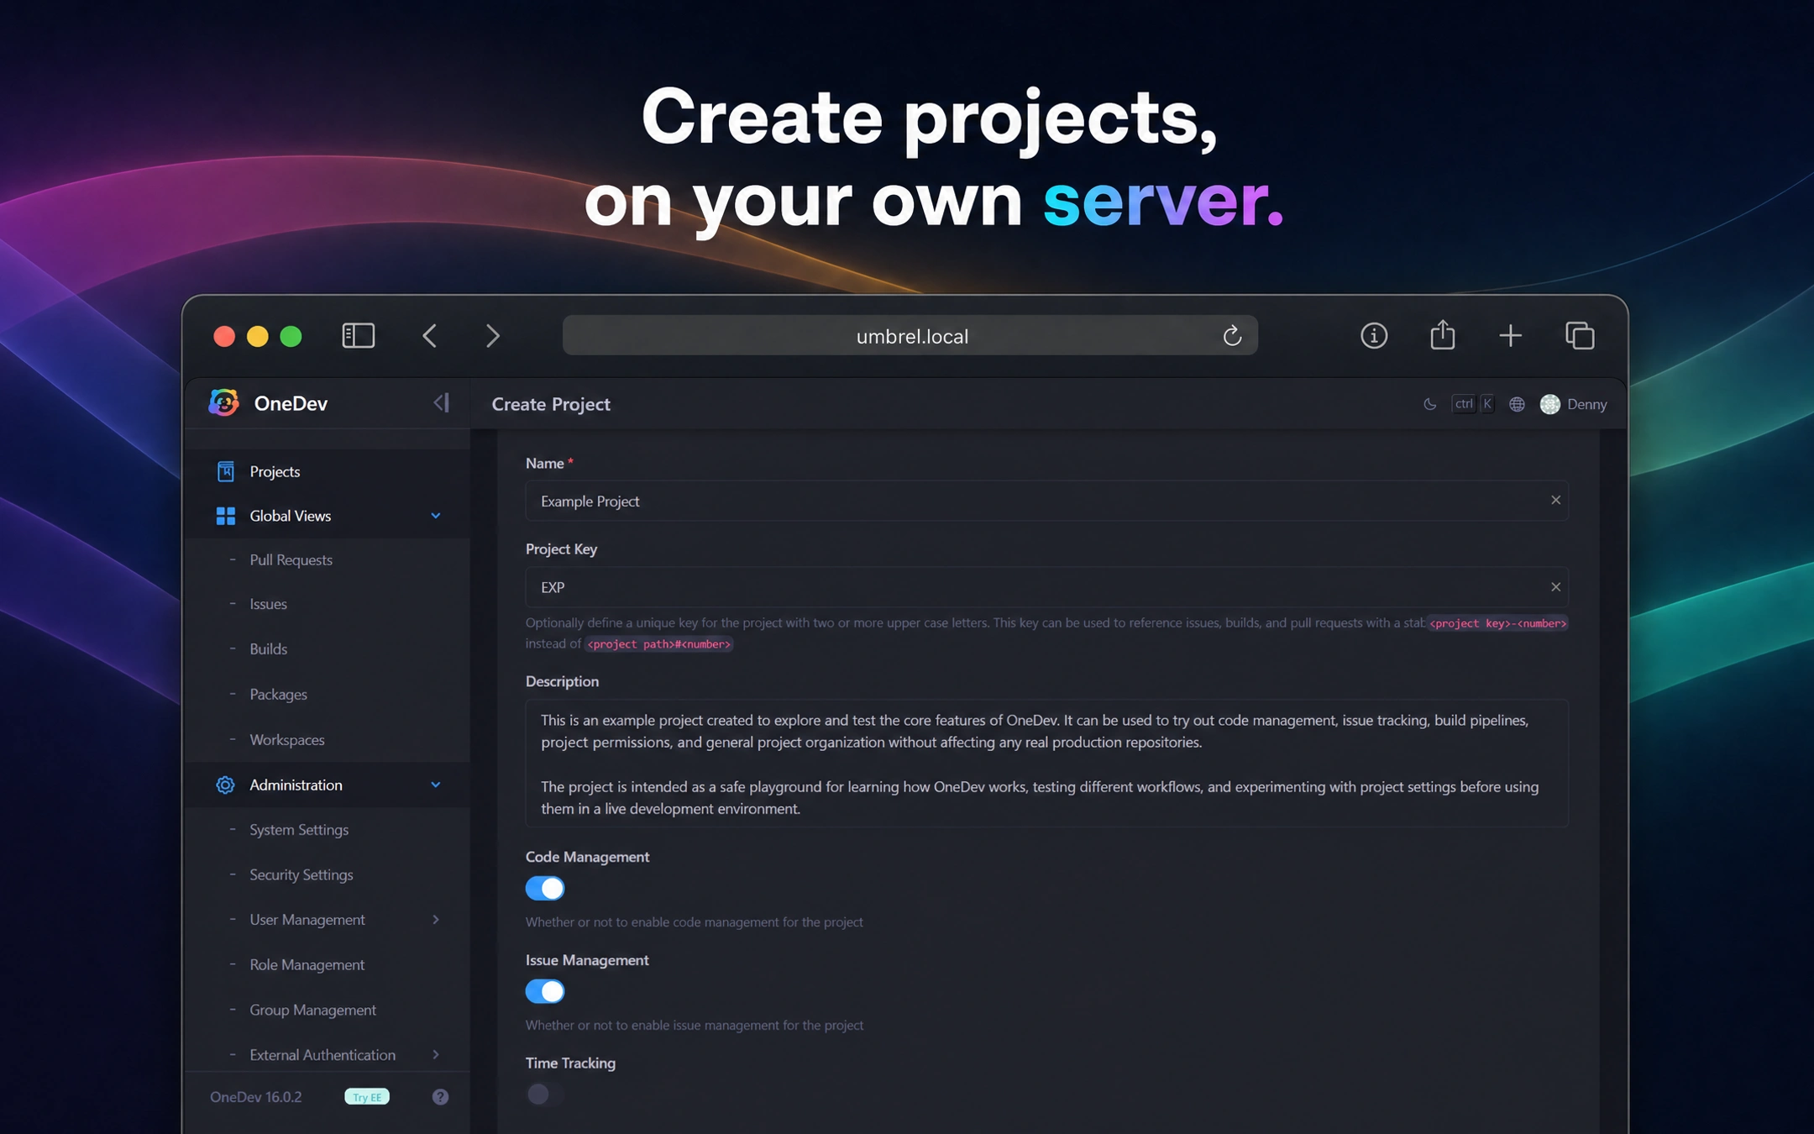
Task: Reload the umbrel.local page
Action: coord(1232,336)
